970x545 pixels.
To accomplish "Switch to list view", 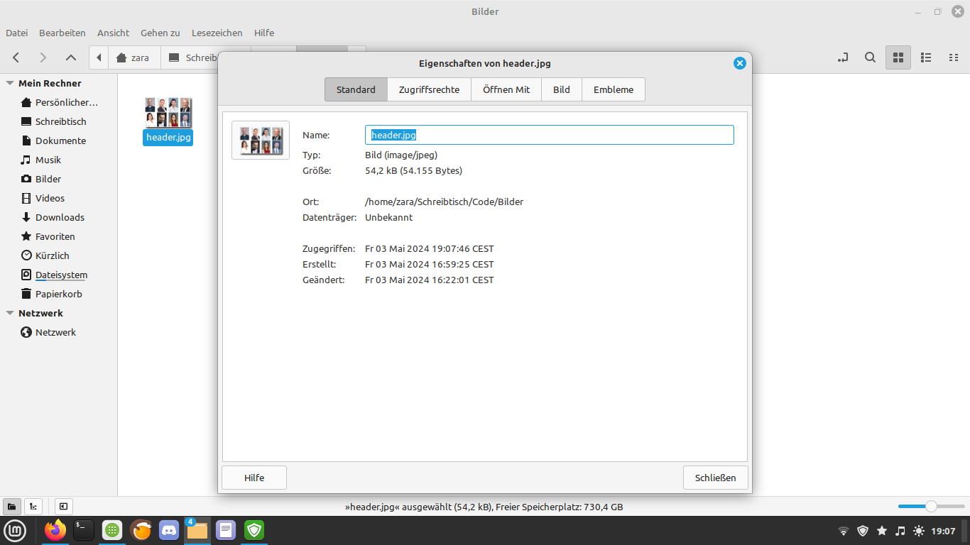I will click(926, 57).
